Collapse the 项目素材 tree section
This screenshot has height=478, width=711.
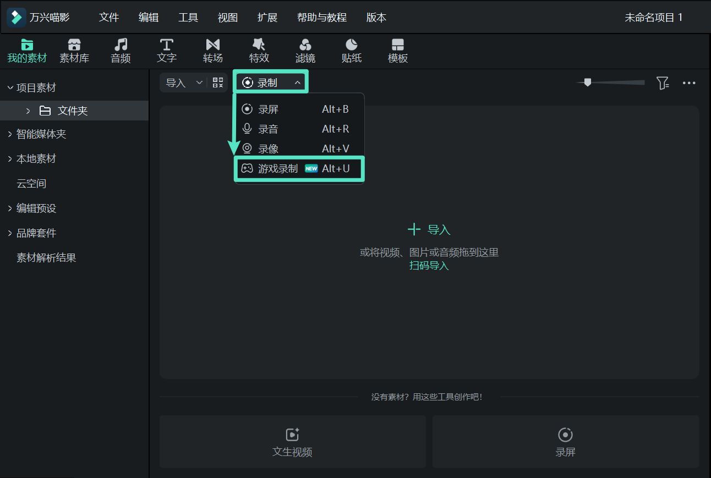coord(9,87)
